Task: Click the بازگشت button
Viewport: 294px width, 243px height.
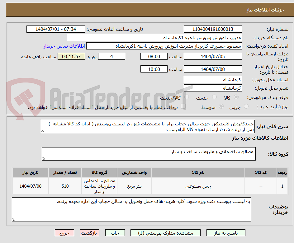Action: [90, 233]
